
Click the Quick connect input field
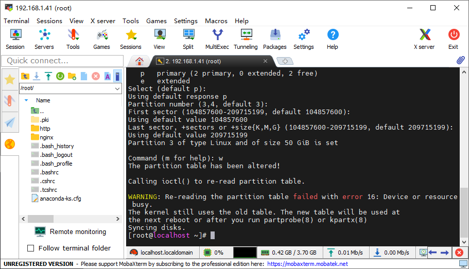[x=62, y=61]
